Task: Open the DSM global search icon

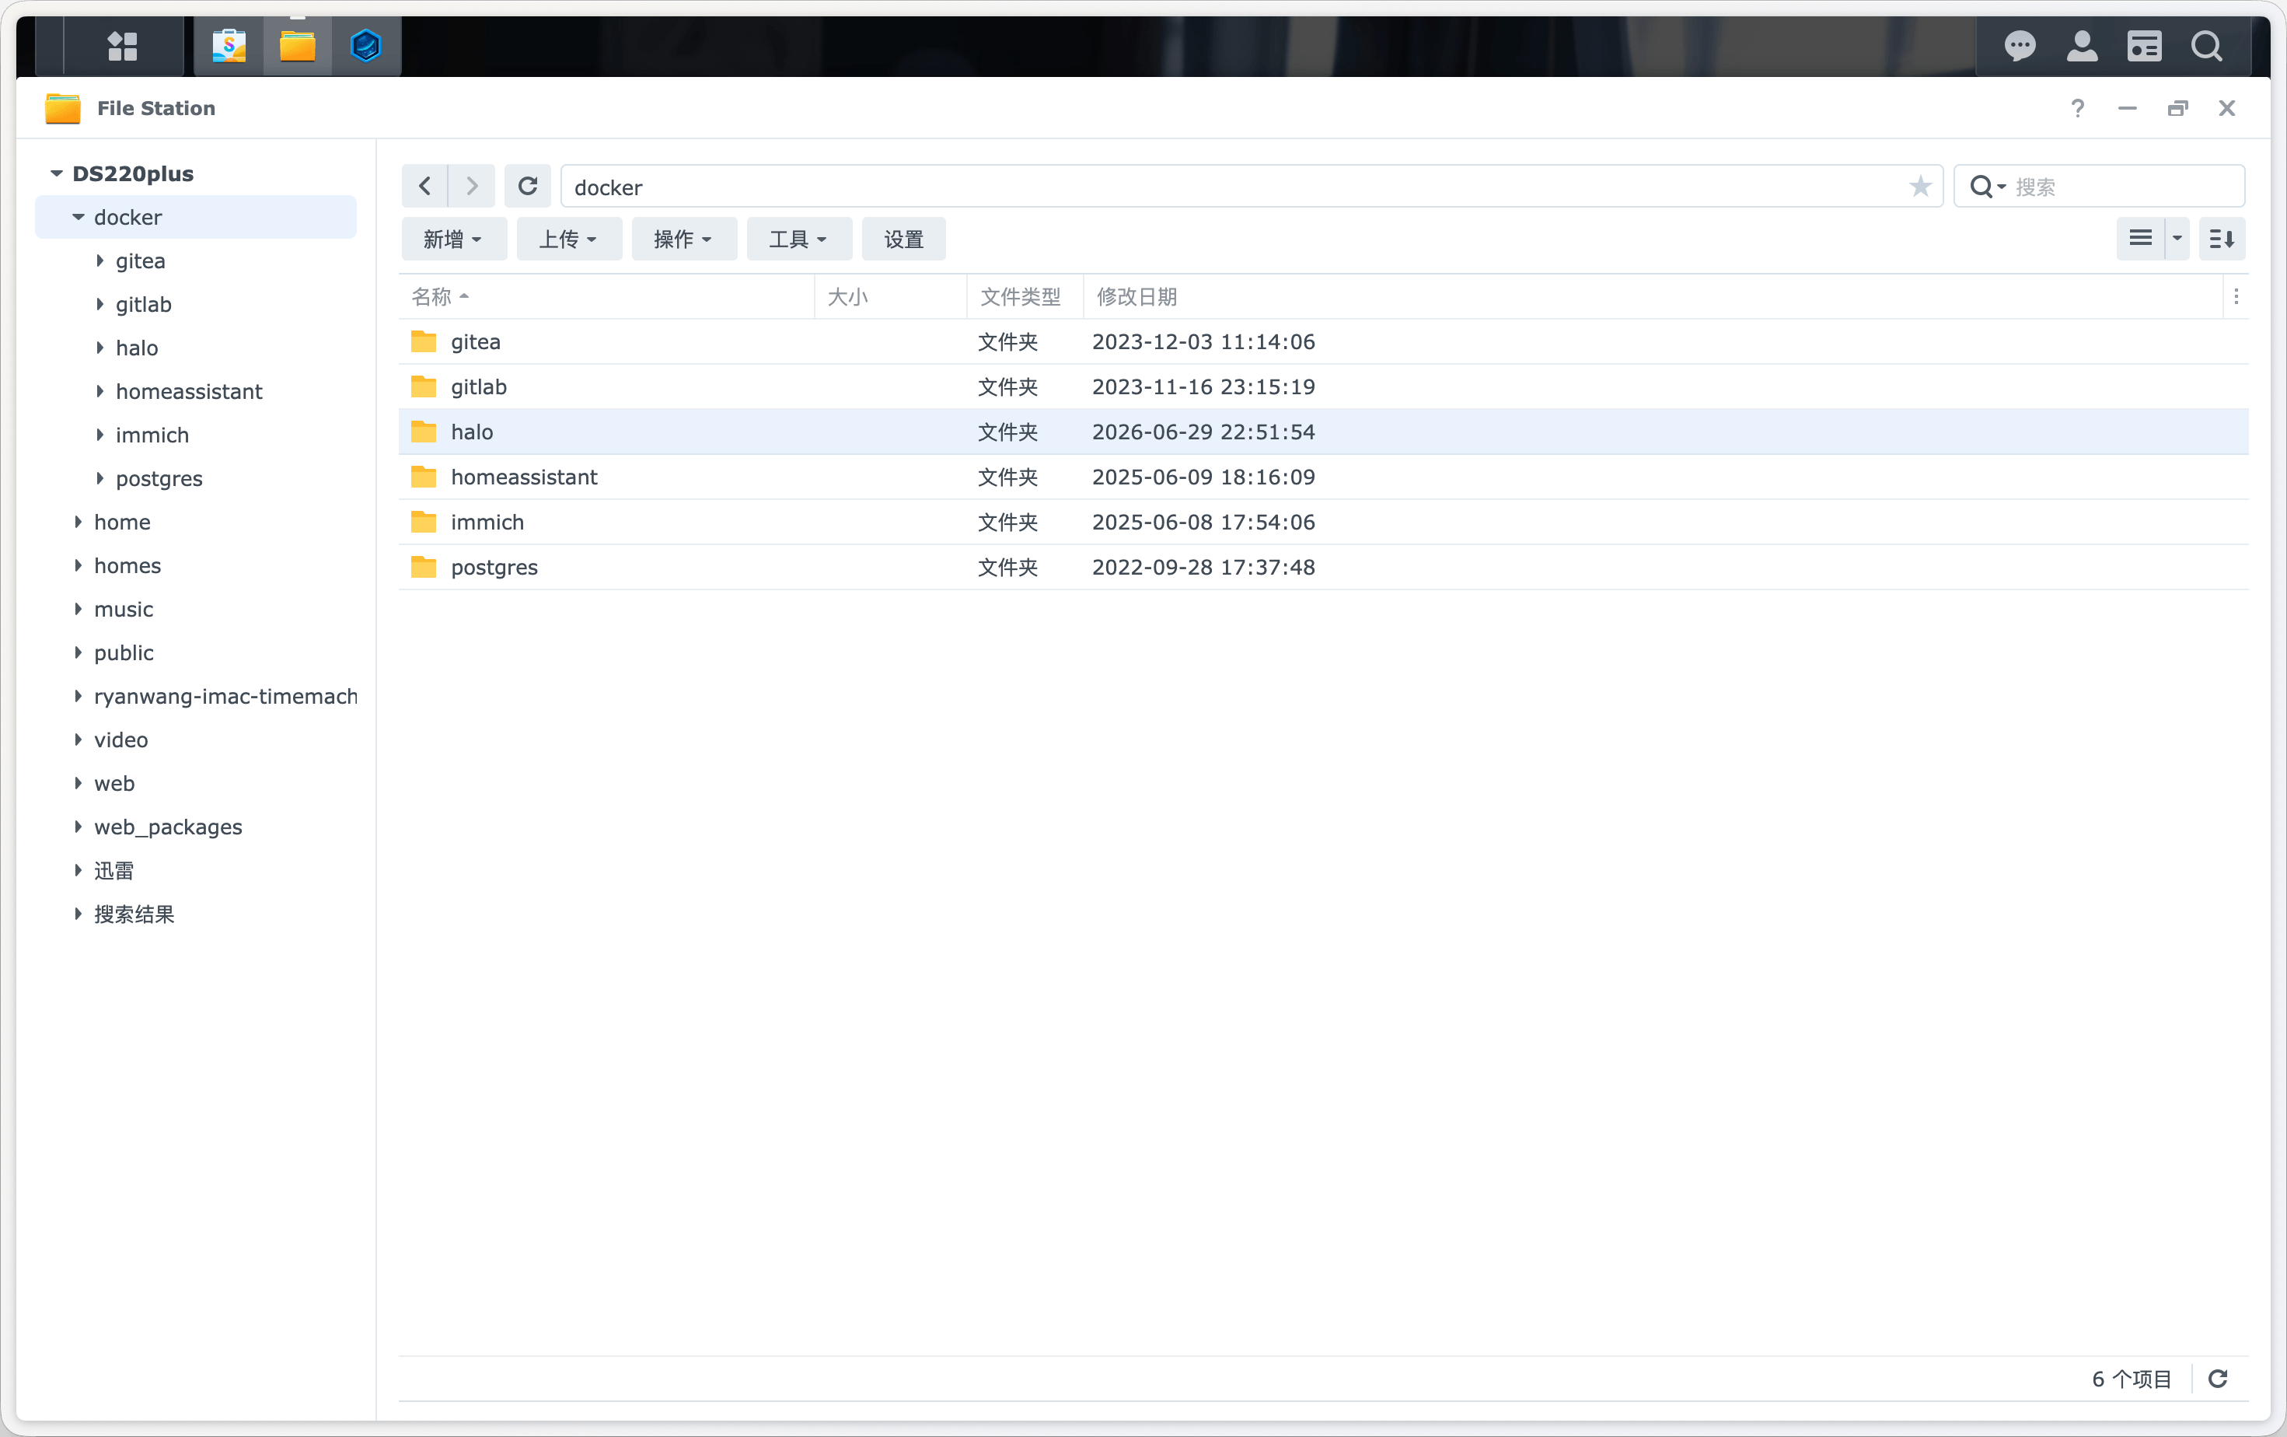Action: [x=2206, y=46]
